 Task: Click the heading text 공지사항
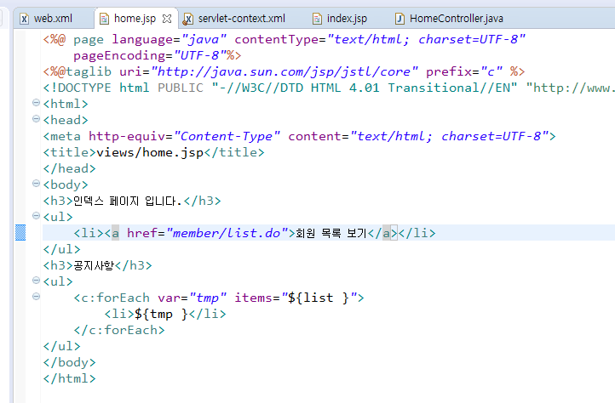tap(94, 265)
